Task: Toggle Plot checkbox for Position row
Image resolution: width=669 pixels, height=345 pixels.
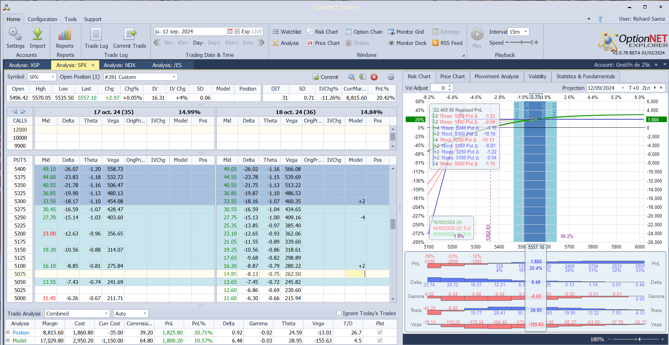Action: click(380, 332)
